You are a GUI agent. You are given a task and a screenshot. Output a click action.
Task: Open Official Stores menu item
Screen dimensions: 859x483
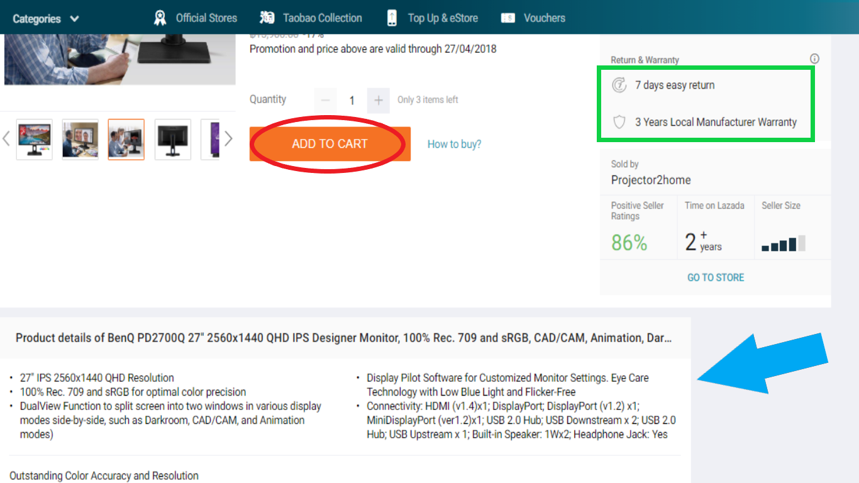[x=206, y=18]
